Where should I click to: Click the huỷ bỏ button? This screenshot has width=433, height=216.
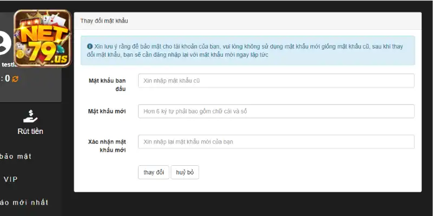pyautogui.click(x=185, y=172)
